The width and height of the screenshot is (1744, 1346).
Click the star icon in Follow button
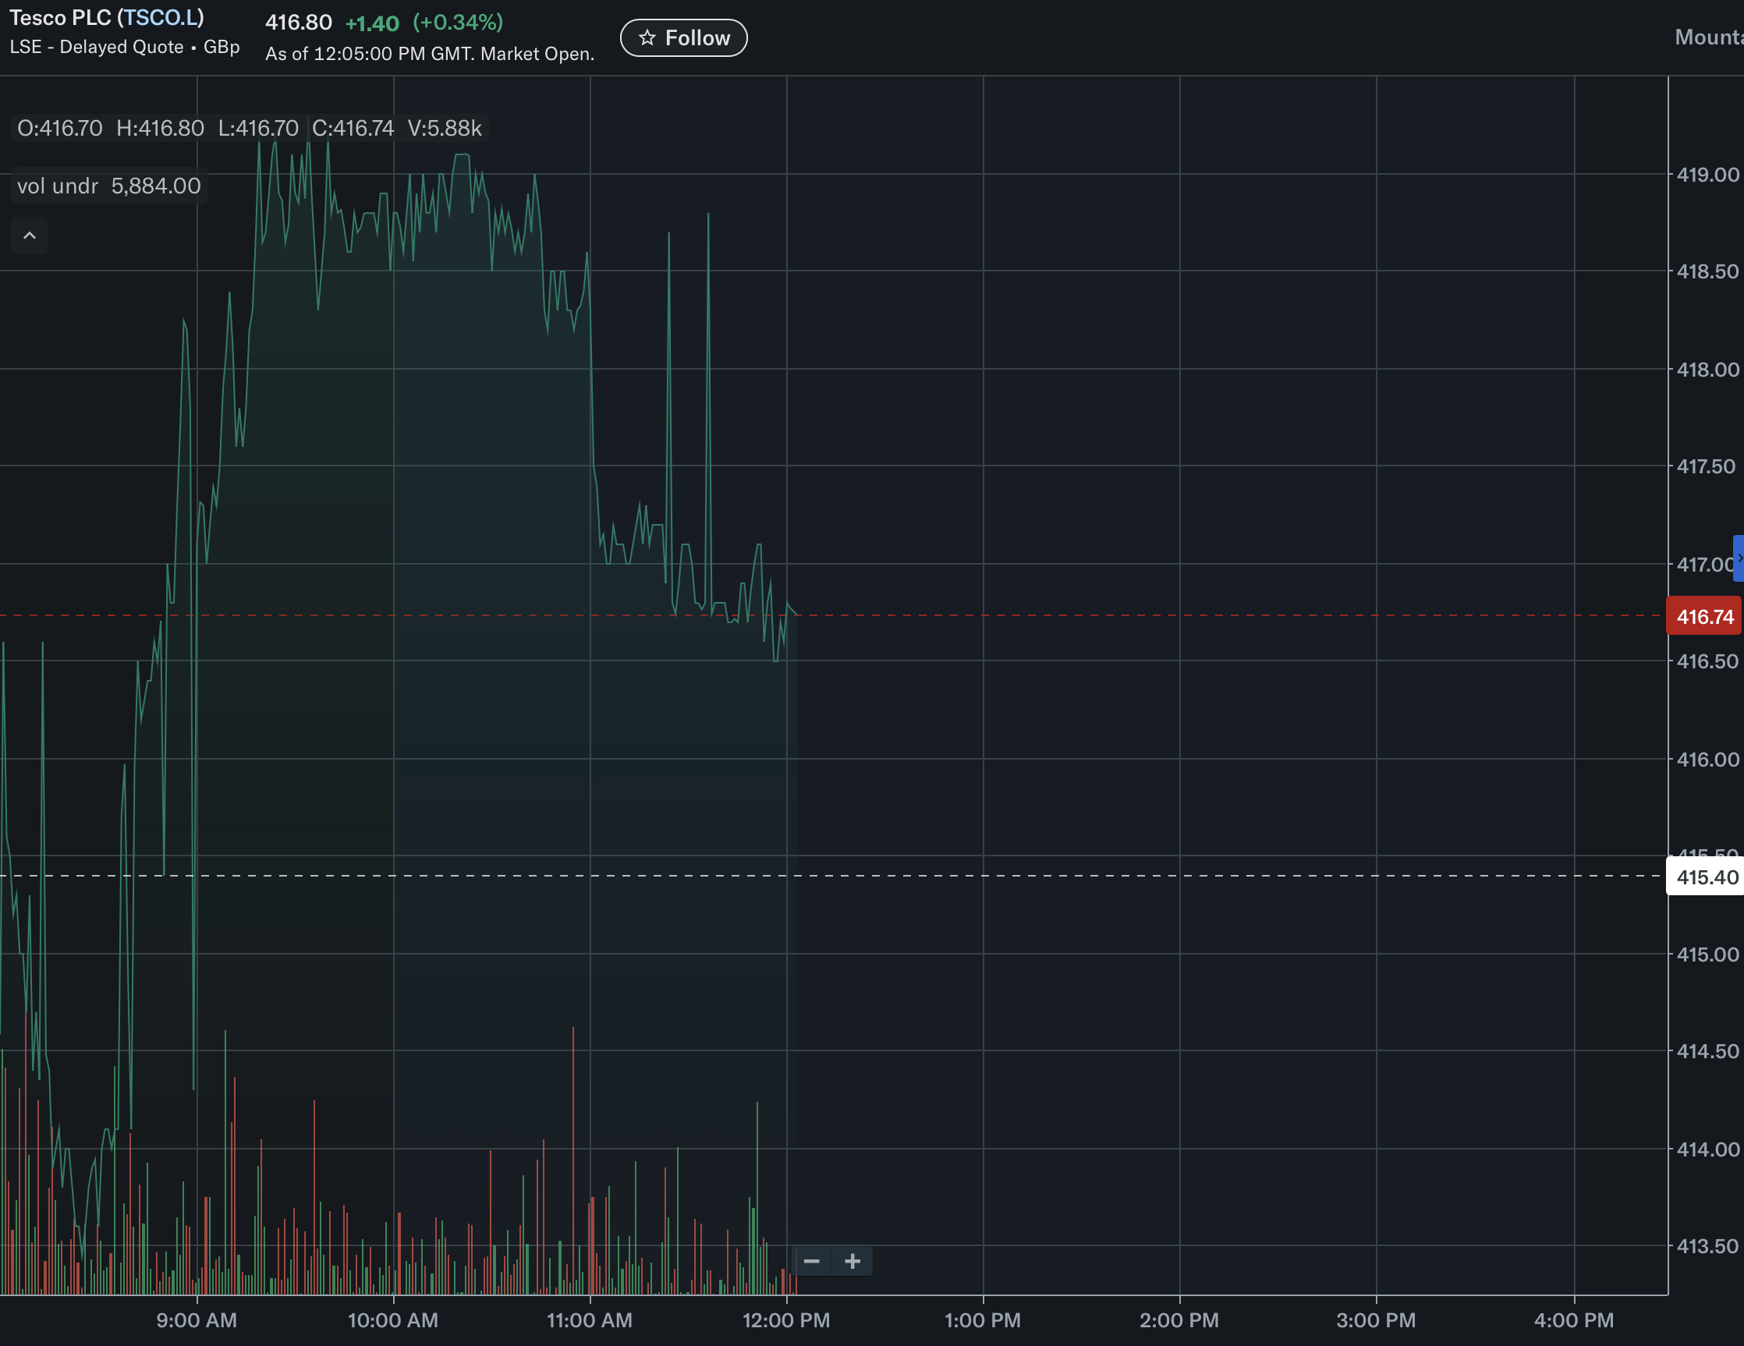pyautogui.click(x=647, y=37)
